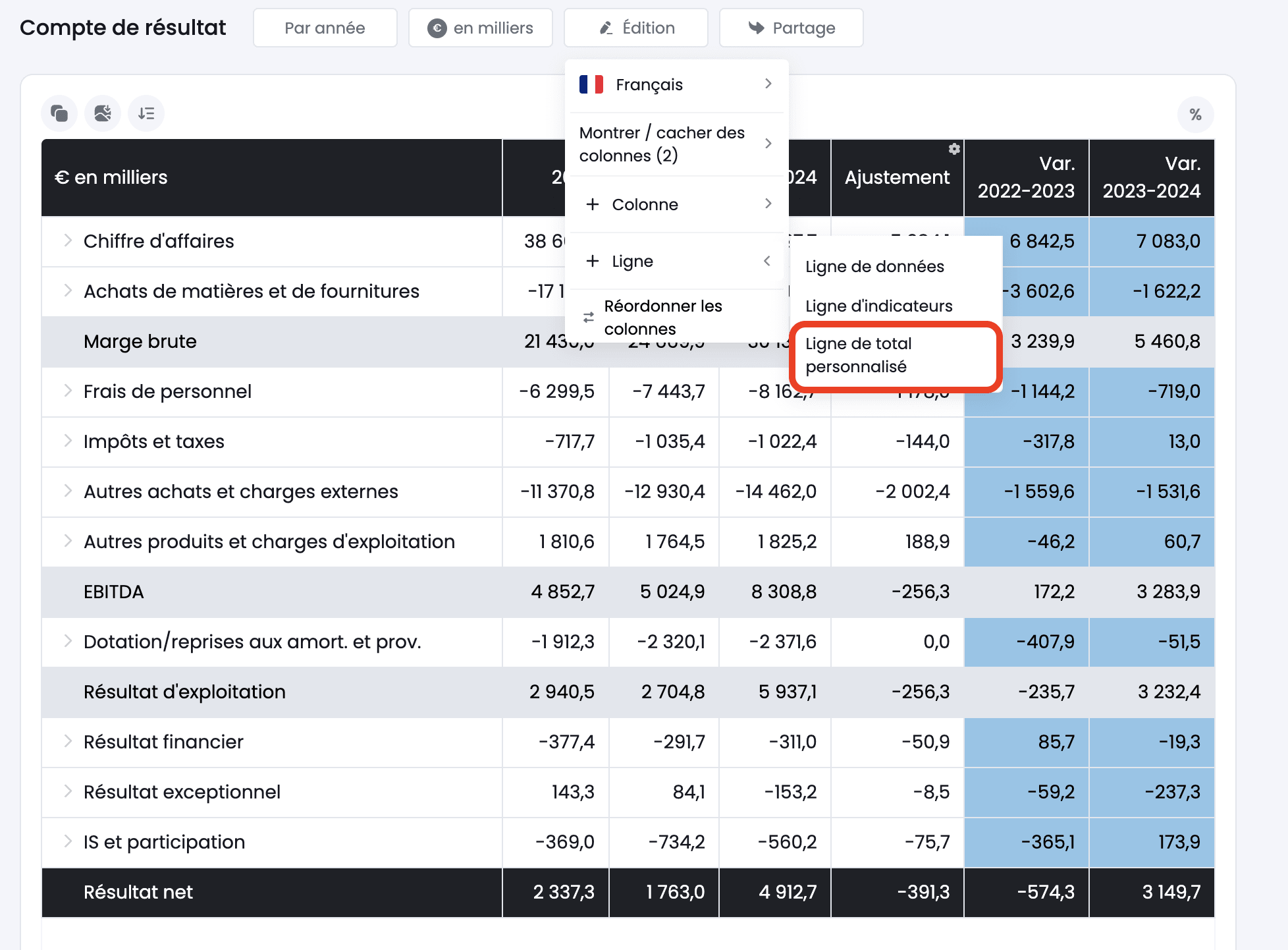Viewport: 1288px width, 950px height.
Task: Open the Par année selector
Action: point(325,28)
